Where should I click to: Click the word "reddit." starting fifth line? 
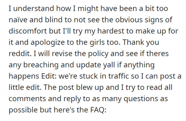[20, 53]
